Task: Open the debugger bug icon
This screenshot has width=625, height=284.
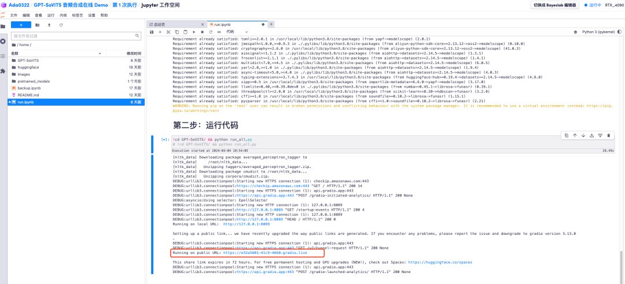Action: pos(575,32)
